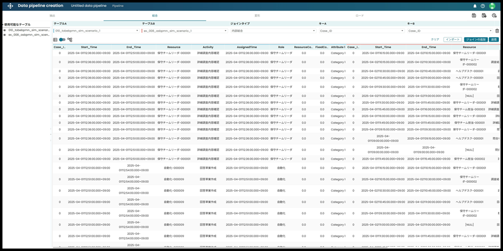Toggle the table/diagram view switch
The height and width of the screenshot is (251, 503).
(x=62, y=39)
